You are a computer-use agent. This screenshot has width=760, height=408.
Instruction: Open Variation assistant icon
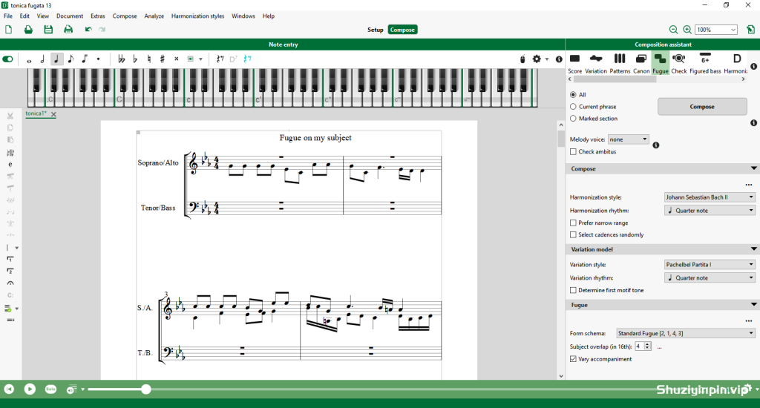tap(596, 64)
